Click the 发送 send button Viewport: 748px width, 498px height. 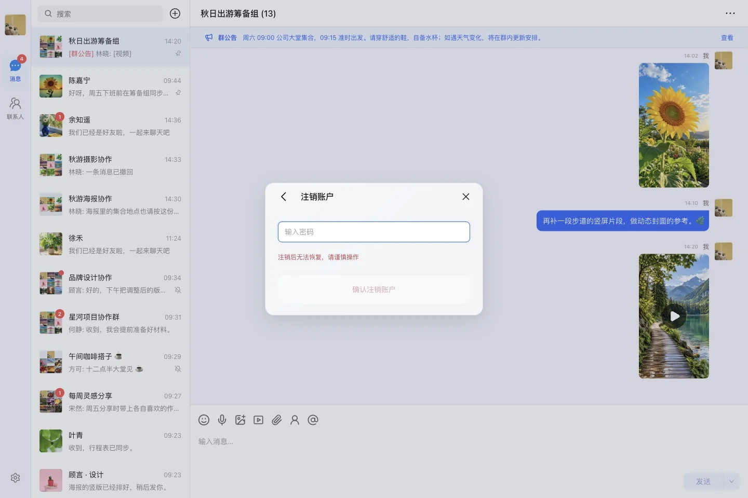(x=703, y=481)
